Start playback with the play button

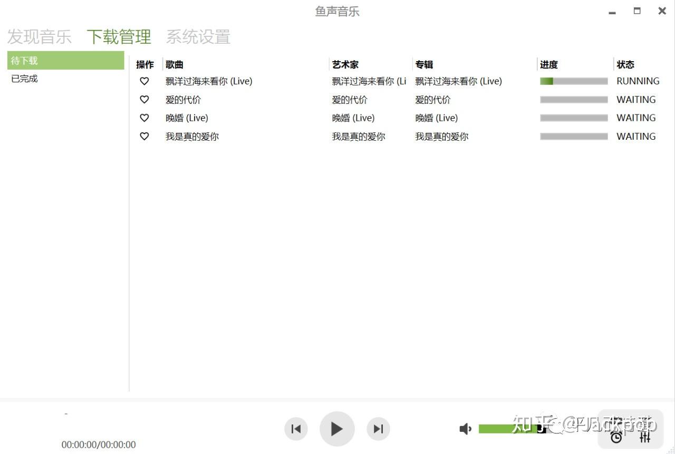tap(337, 429)
